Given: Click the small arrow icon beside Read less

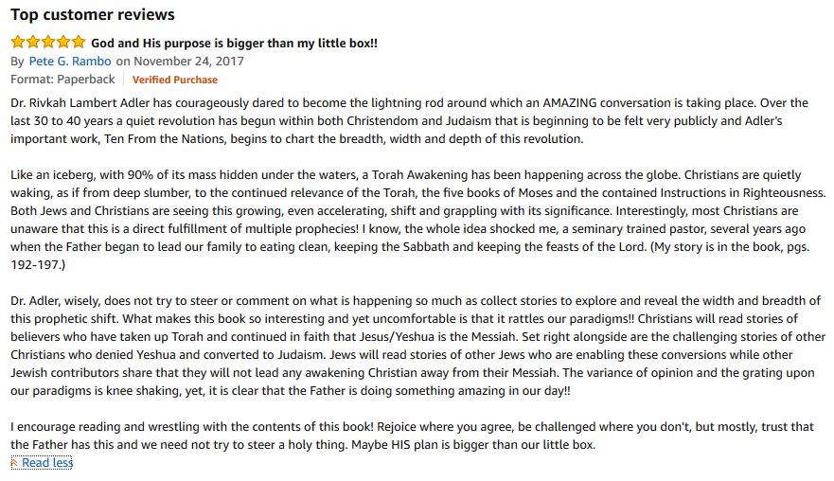Looking at the screenshot, I should tap(15, 462).
